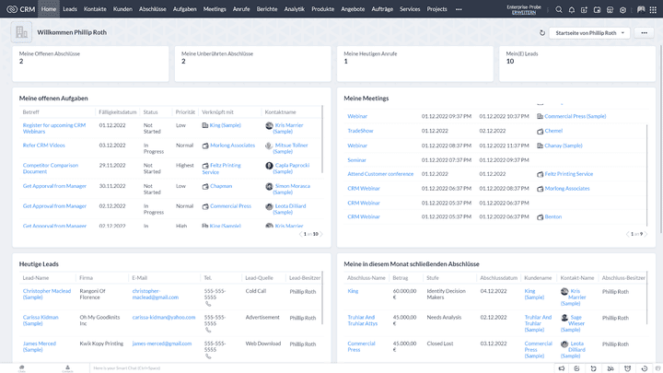Click the quick-create plus icon
Screen dimensions: 663x373
point(584,9)
